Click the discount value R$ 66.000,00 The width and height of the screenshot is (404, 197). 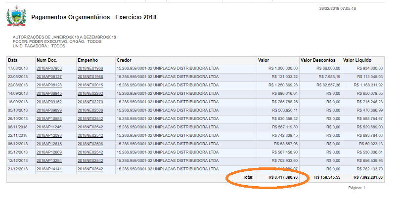(328, 69)
